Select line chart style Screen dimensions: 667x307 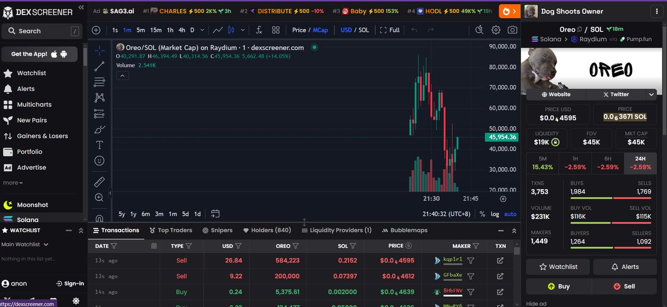pos(218,30)
